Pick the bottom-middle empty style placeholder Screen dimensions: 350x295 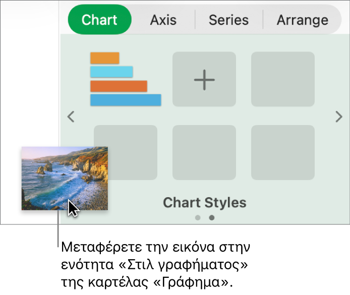[x=204, y=152]
